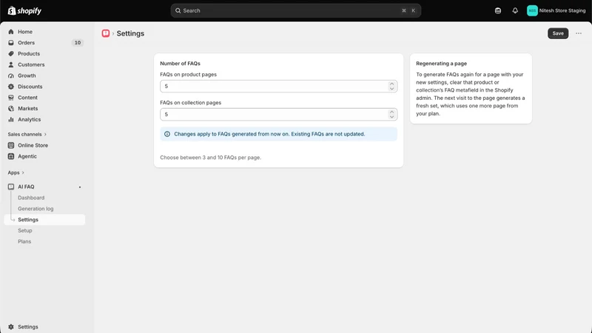The image size is (592, 333).
Task: Open the Home page icon
Action: click(x=11, y=32)
